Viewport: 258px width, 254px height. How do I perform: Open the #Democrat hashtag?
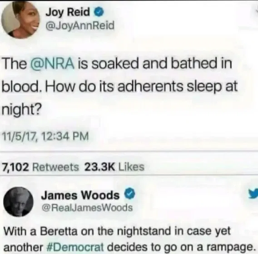pyautogui.click(x=75, y=247)
